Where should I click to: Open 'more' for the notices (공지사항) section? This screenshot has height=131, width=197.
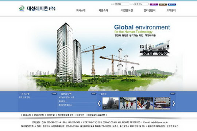click(x=54, y=94)
